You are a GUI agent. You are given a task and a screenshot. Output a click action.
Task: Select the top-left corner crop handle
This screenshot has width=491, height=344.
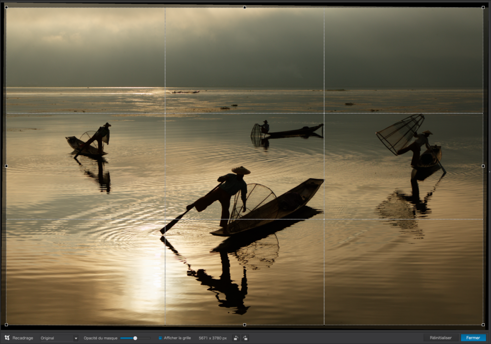[6, 7]
